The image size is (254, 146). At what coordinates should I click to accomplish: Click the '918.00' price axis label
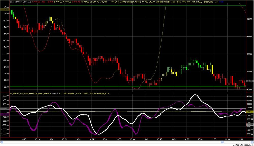[249, 89]
